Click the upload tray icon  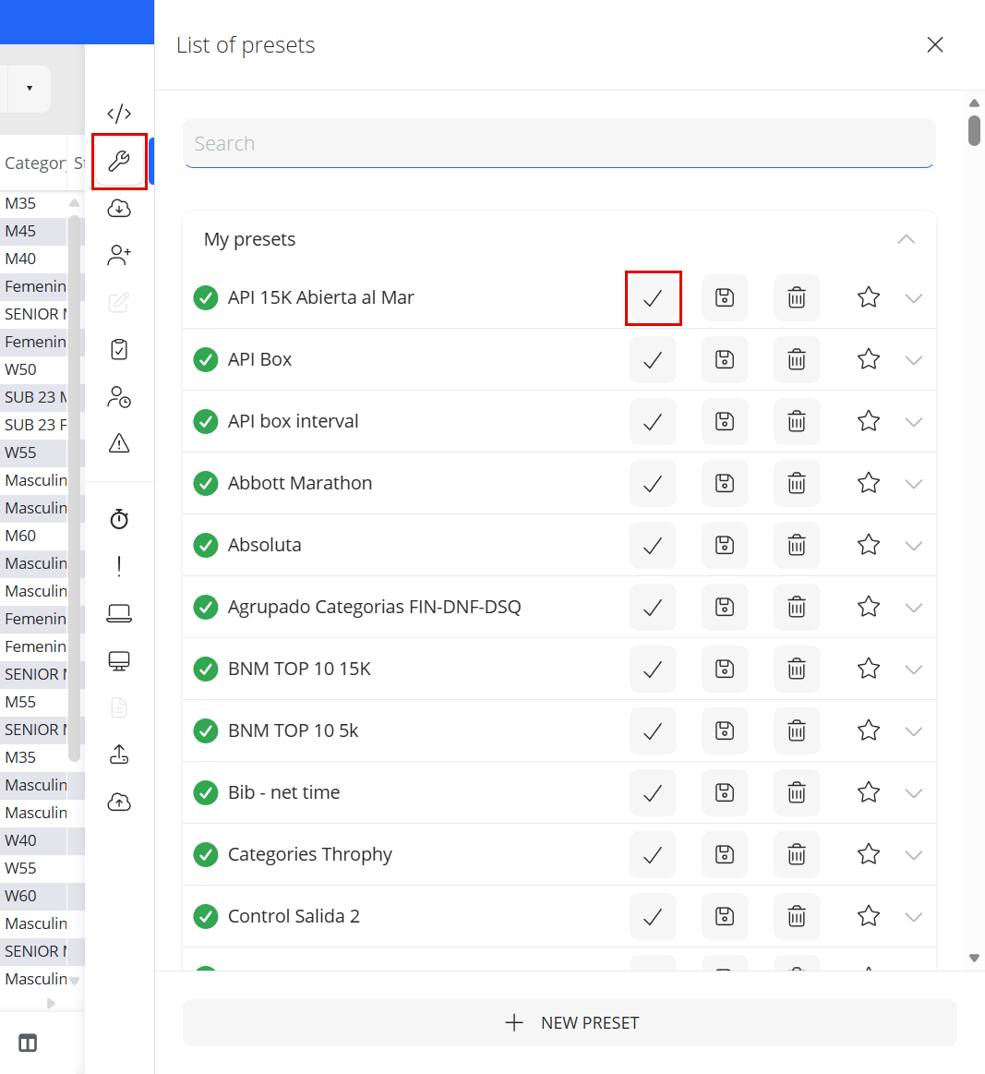(x=119, y=754)
